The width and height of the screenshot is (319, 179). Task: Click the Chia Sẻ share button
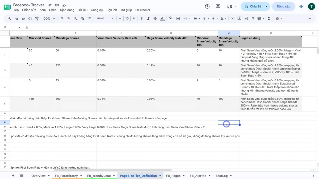[253, 6]
